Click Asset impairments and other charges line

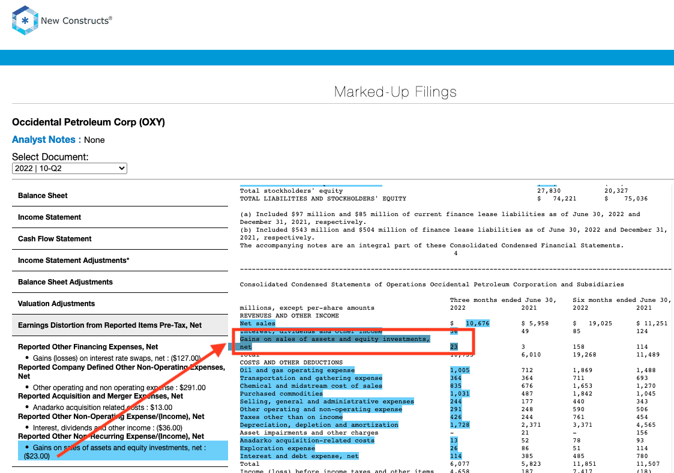tap(309, 433)
